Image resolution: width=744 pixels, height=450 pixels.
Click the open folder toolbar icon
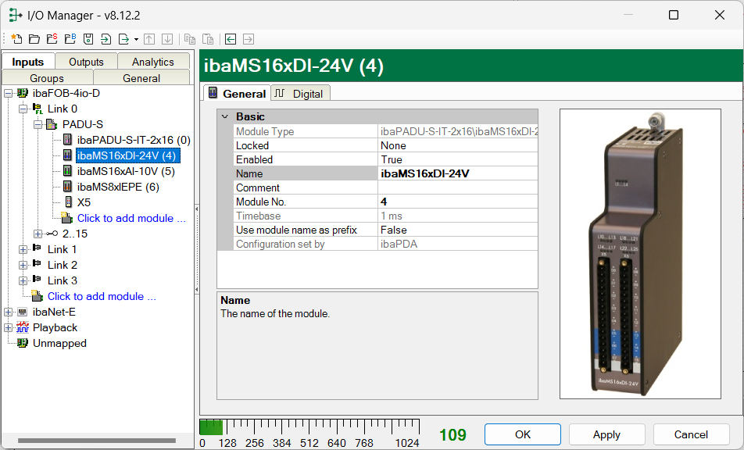[x=34, y=39]
